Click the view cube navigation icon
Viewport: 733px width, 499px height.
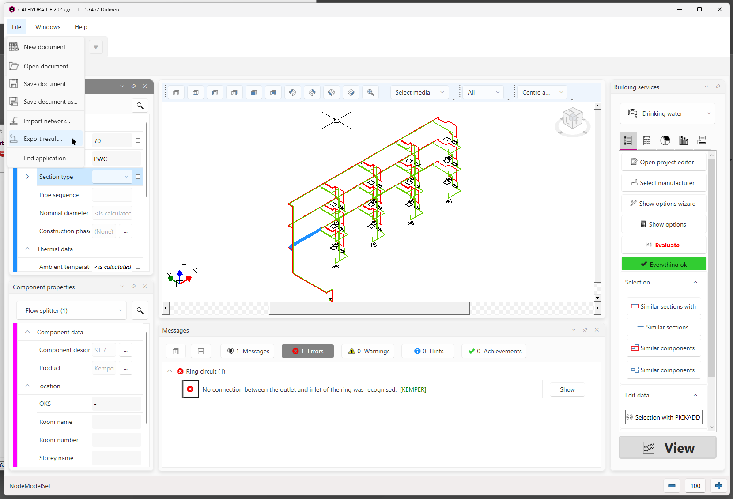pyautogui.click(x=572, y=120)
